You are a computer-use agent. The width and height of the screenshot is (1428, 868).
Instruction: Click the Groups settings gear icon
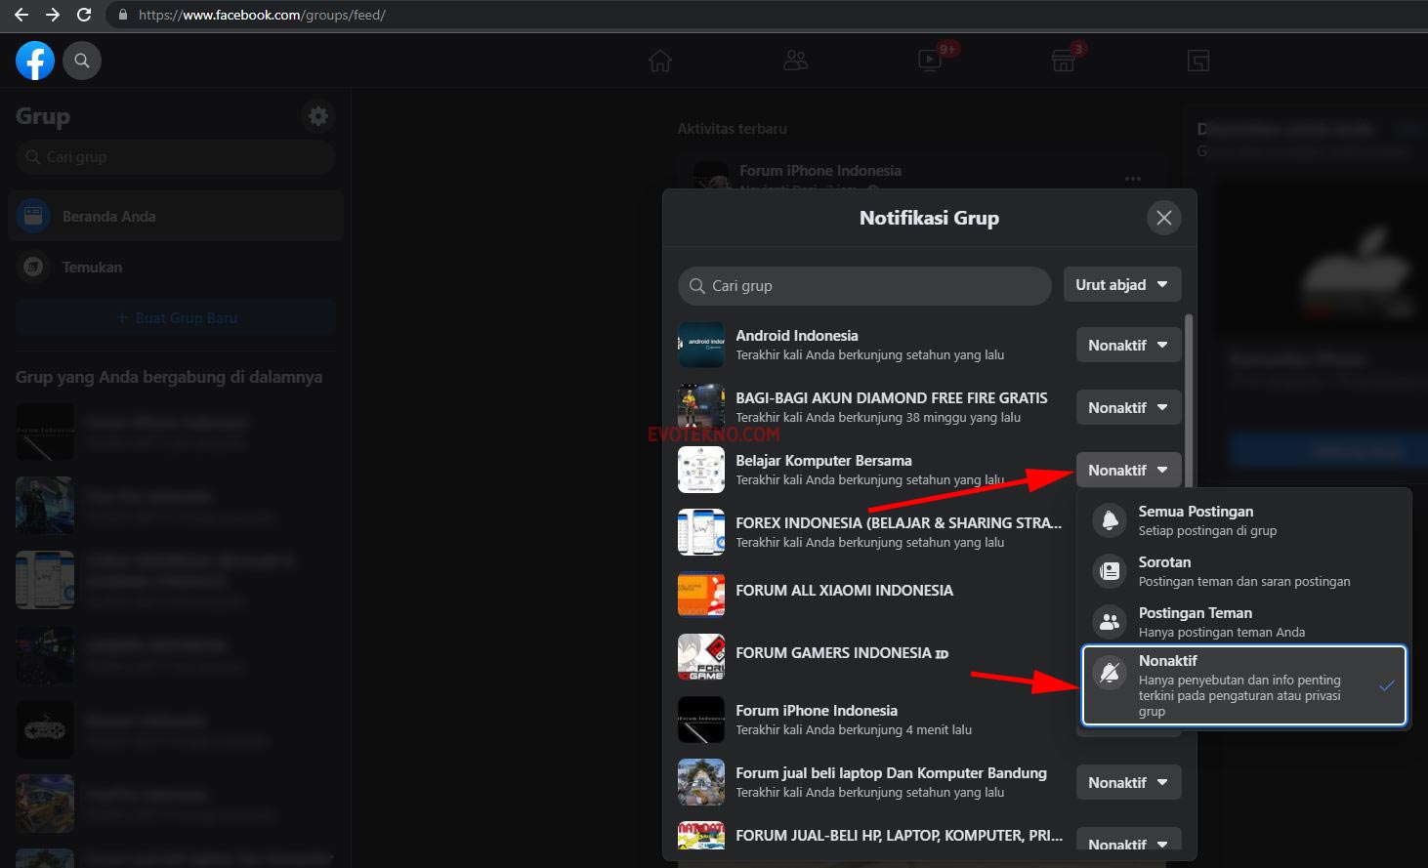[317, 116]
